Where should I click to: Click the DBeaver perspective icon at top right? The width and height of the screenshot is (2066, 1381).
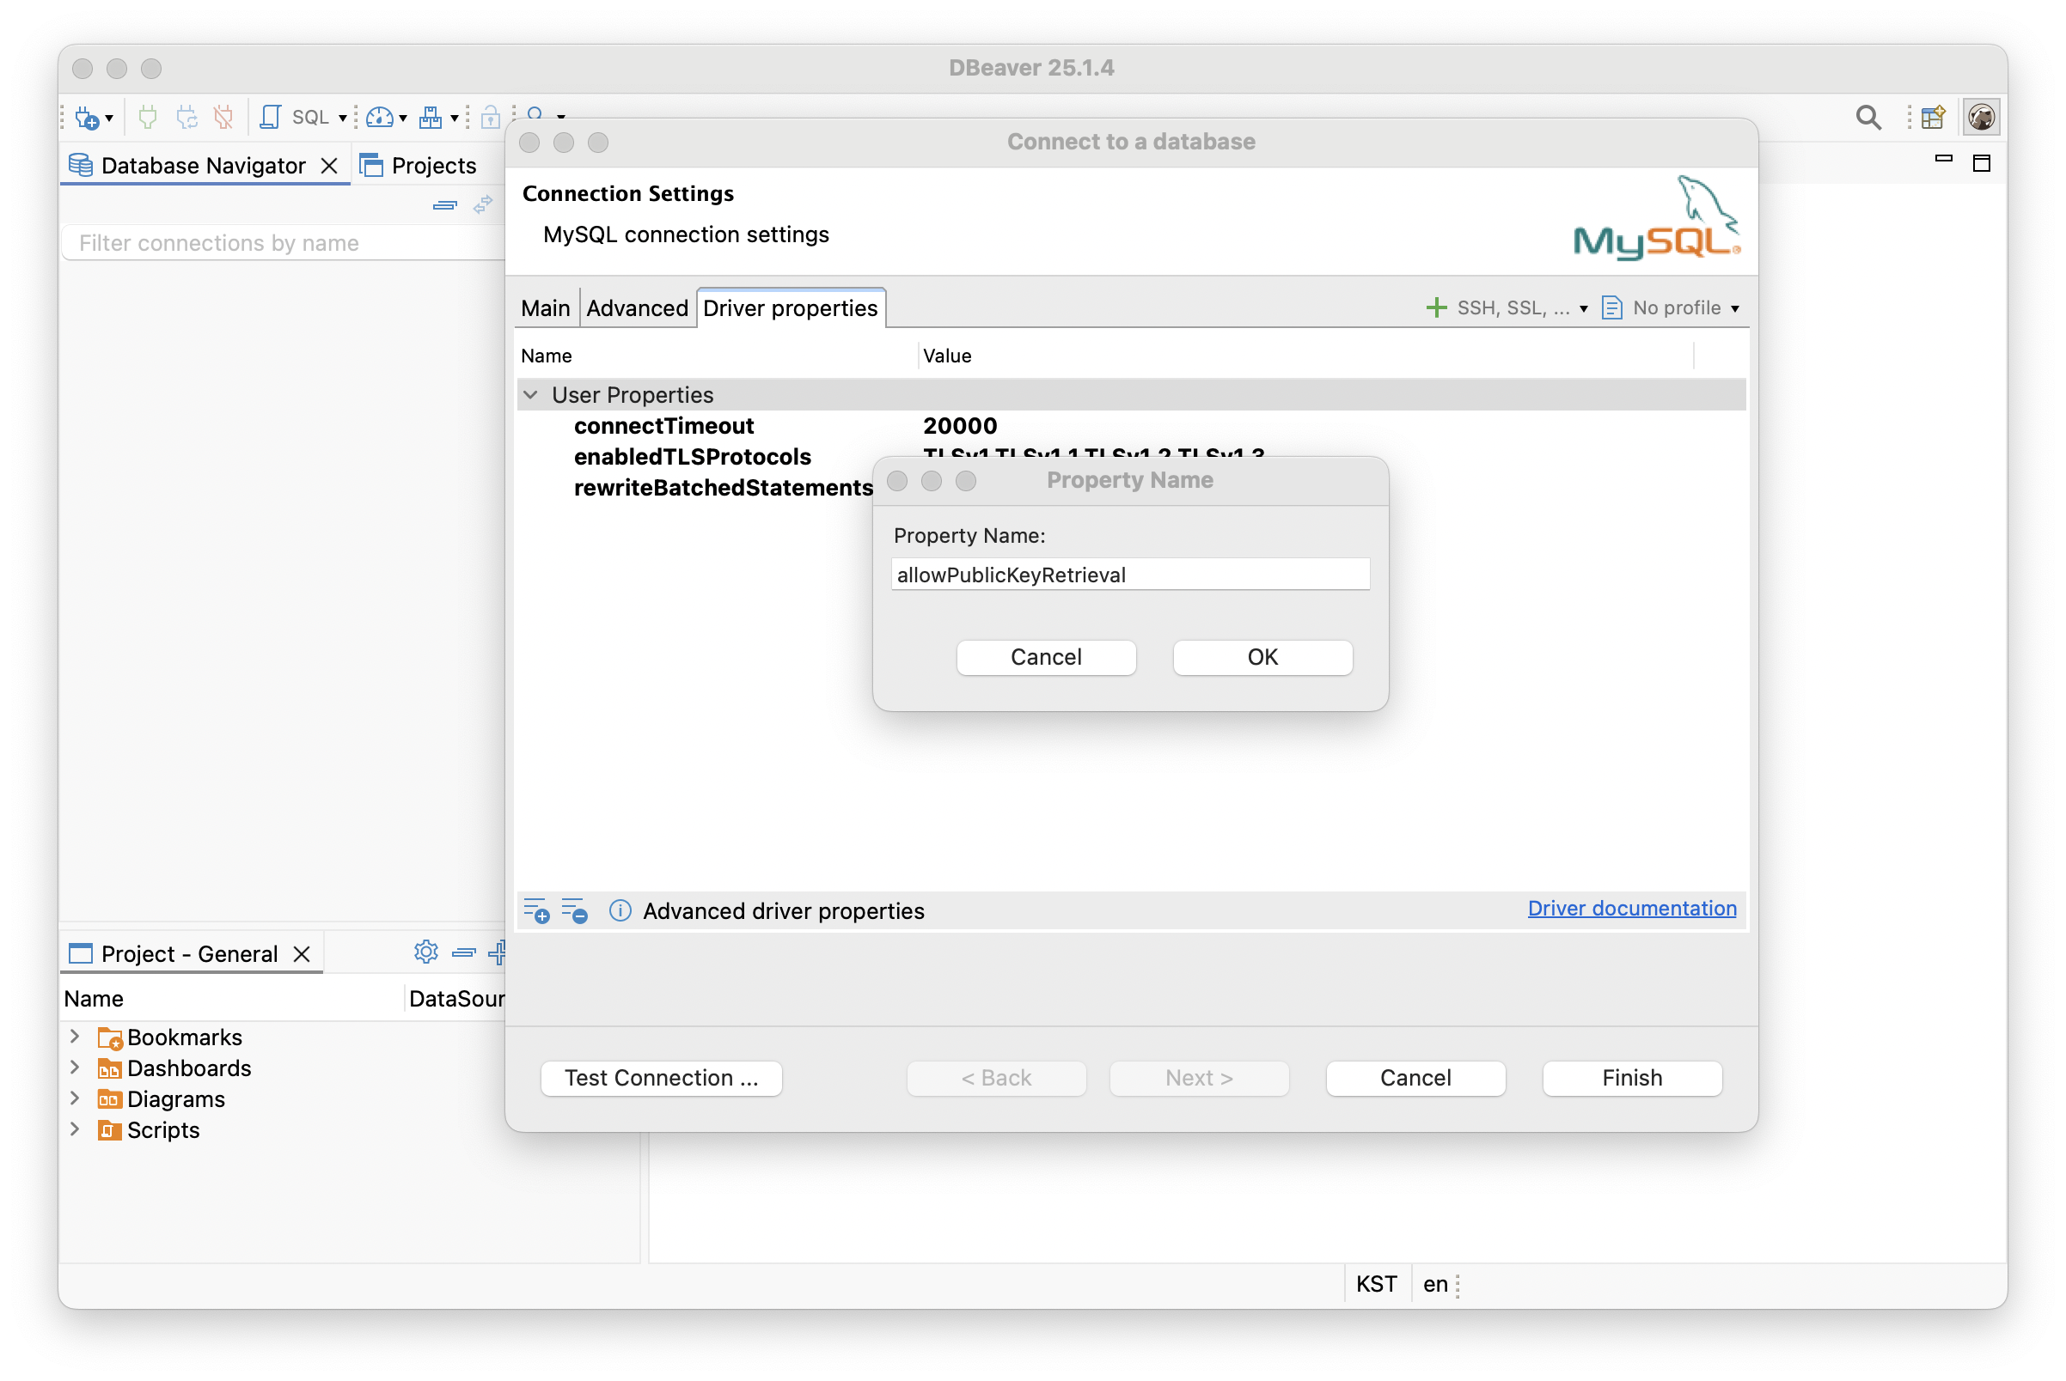(1981, 117)
